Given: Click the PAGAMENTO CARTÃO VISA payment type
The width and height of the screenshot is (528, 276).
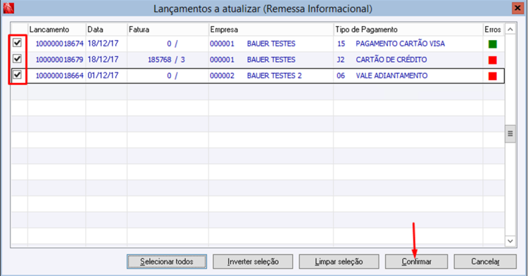Looking at the screenshot, I should 401,44.
